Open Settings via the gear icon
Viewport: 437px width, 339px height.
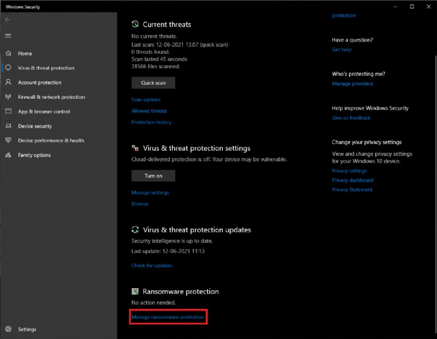tap(8, 329)
